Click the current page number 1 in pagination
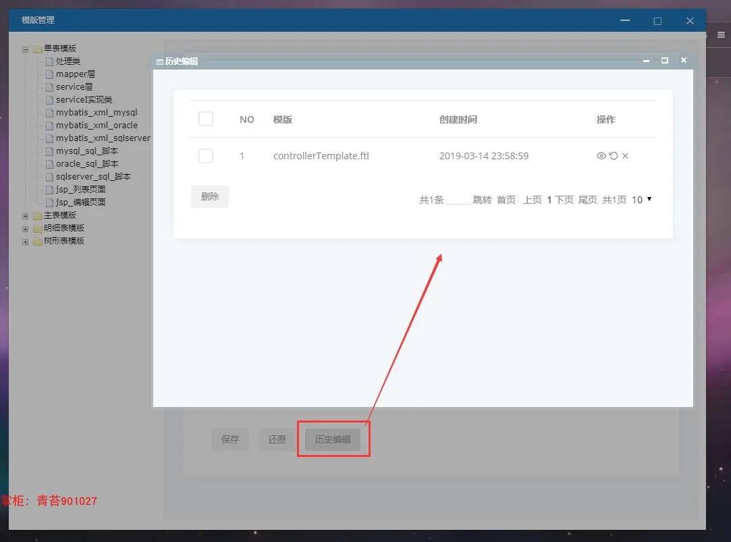731x542 pixels. (x=549, y=200)
